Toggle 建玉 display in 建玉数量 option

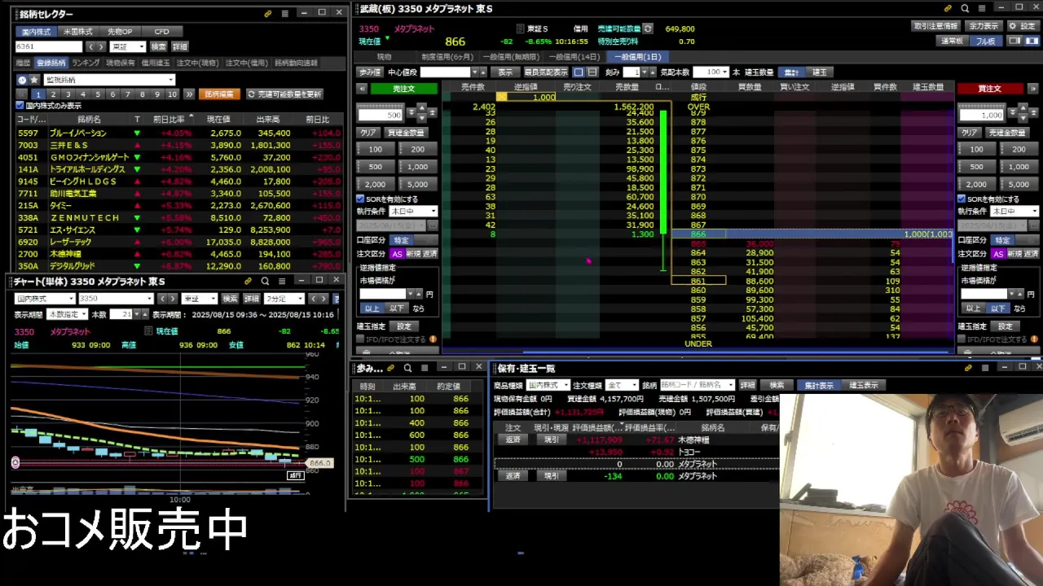(819, 72)
